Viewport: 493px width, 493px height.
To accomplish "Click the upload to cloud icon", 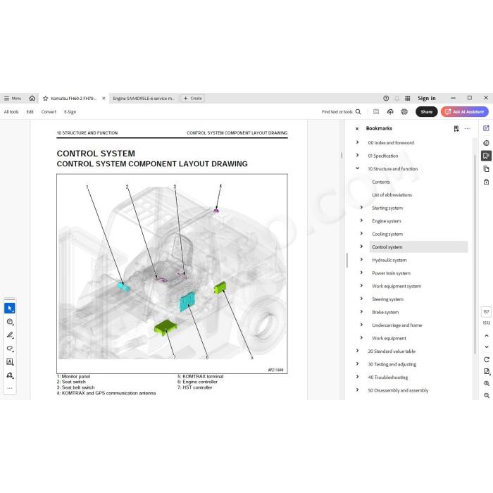I will pos(390,111).
